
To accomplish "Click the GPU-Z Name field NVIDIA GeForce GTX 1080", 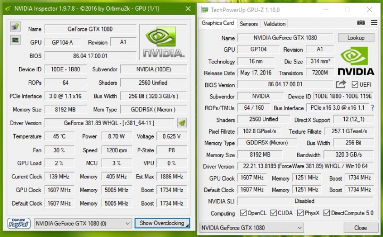I will (x=285, y=38).
